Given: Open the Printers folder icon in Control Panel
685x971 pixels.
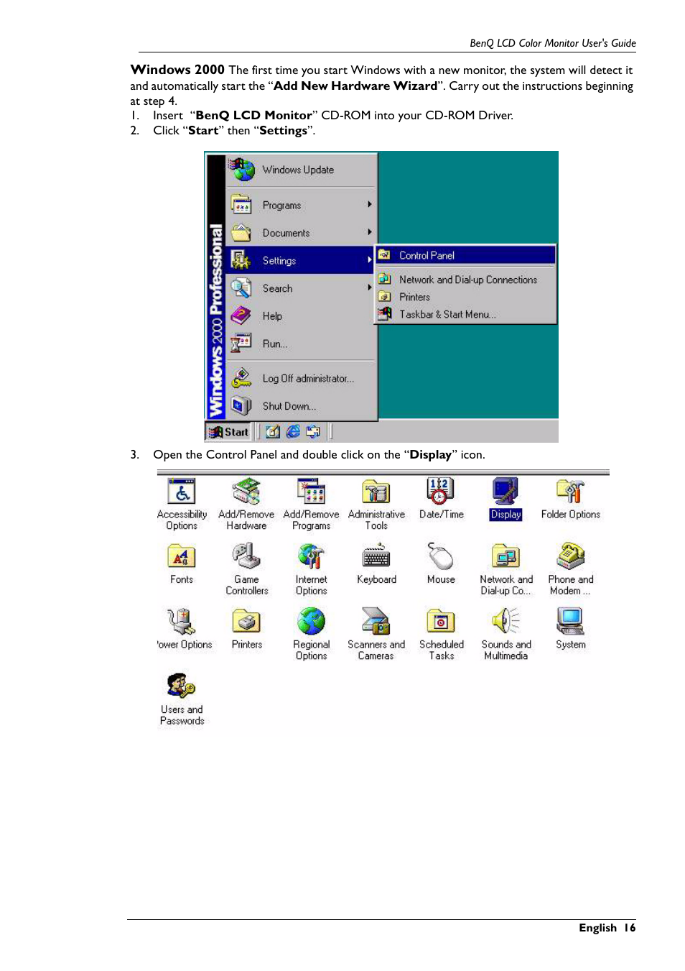Looking at the screenshot, I should tap(246, 622).
